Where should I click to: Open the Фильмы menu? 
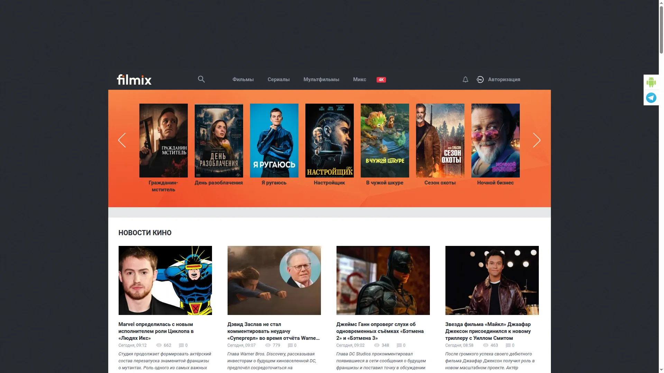tap(243, 79)
